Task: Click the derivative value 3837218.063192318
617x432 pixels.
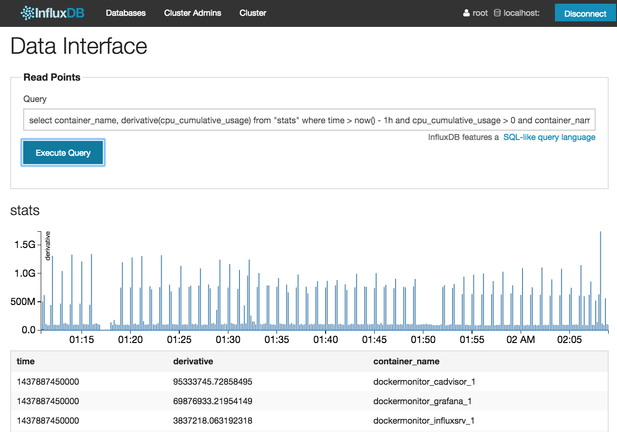Action: click(213, 421)
